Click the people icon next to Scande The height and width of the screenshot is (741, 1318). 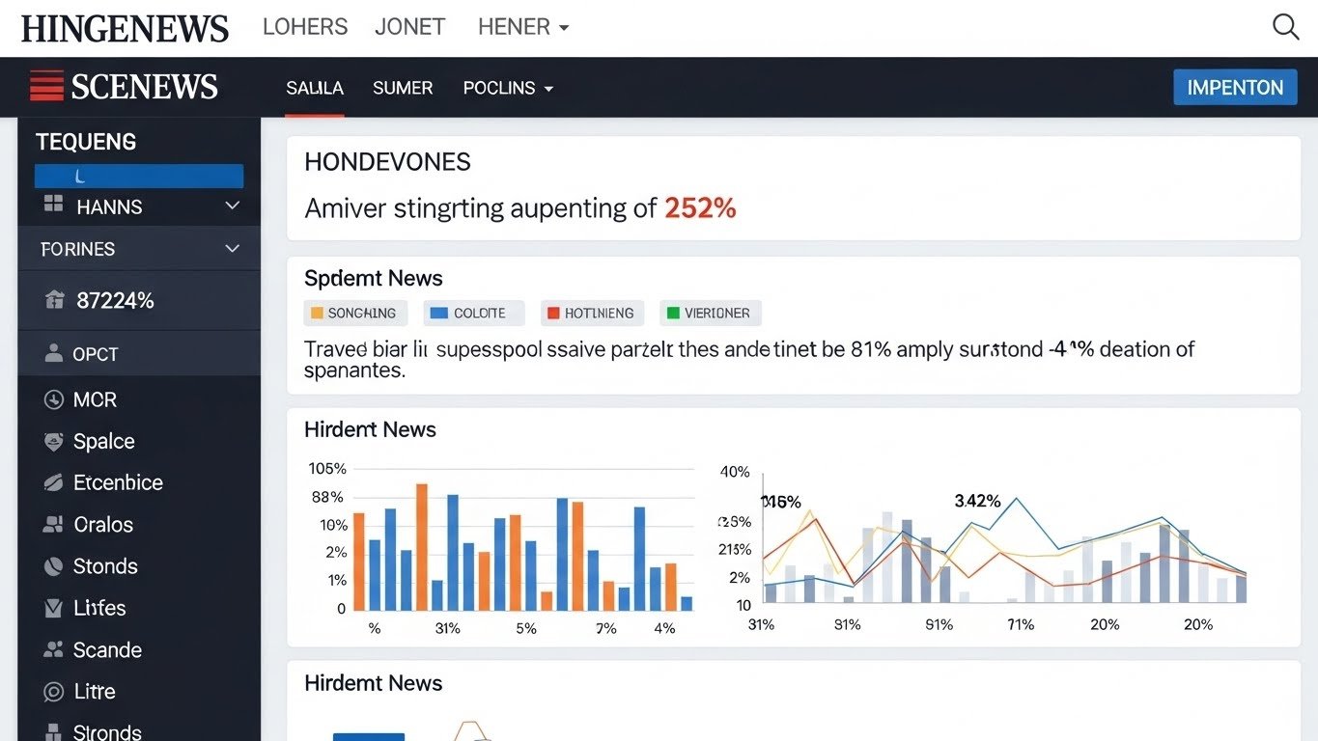(54, 650)
